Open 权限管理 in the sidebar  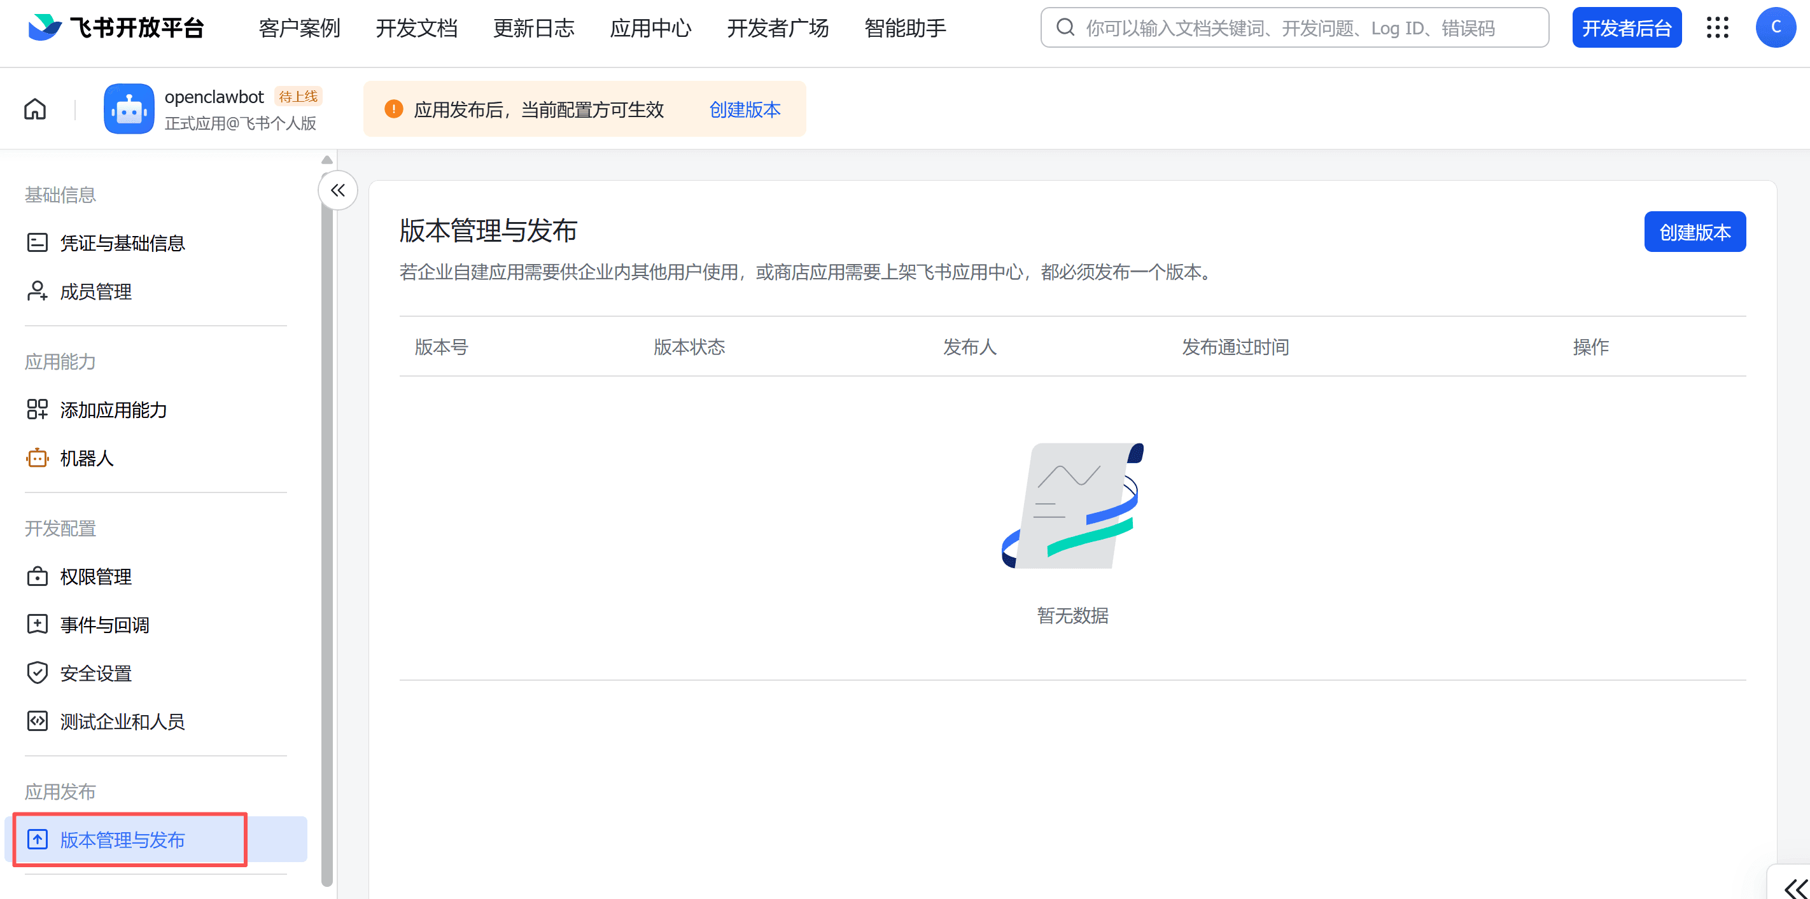click(95, 576)
